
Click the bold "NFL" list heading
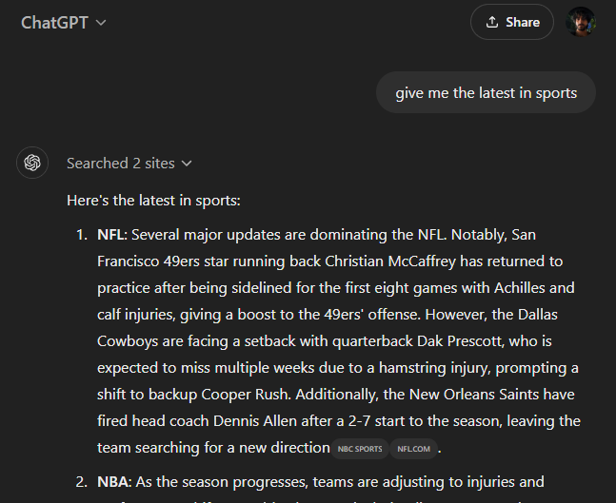(x=109, y=234)
